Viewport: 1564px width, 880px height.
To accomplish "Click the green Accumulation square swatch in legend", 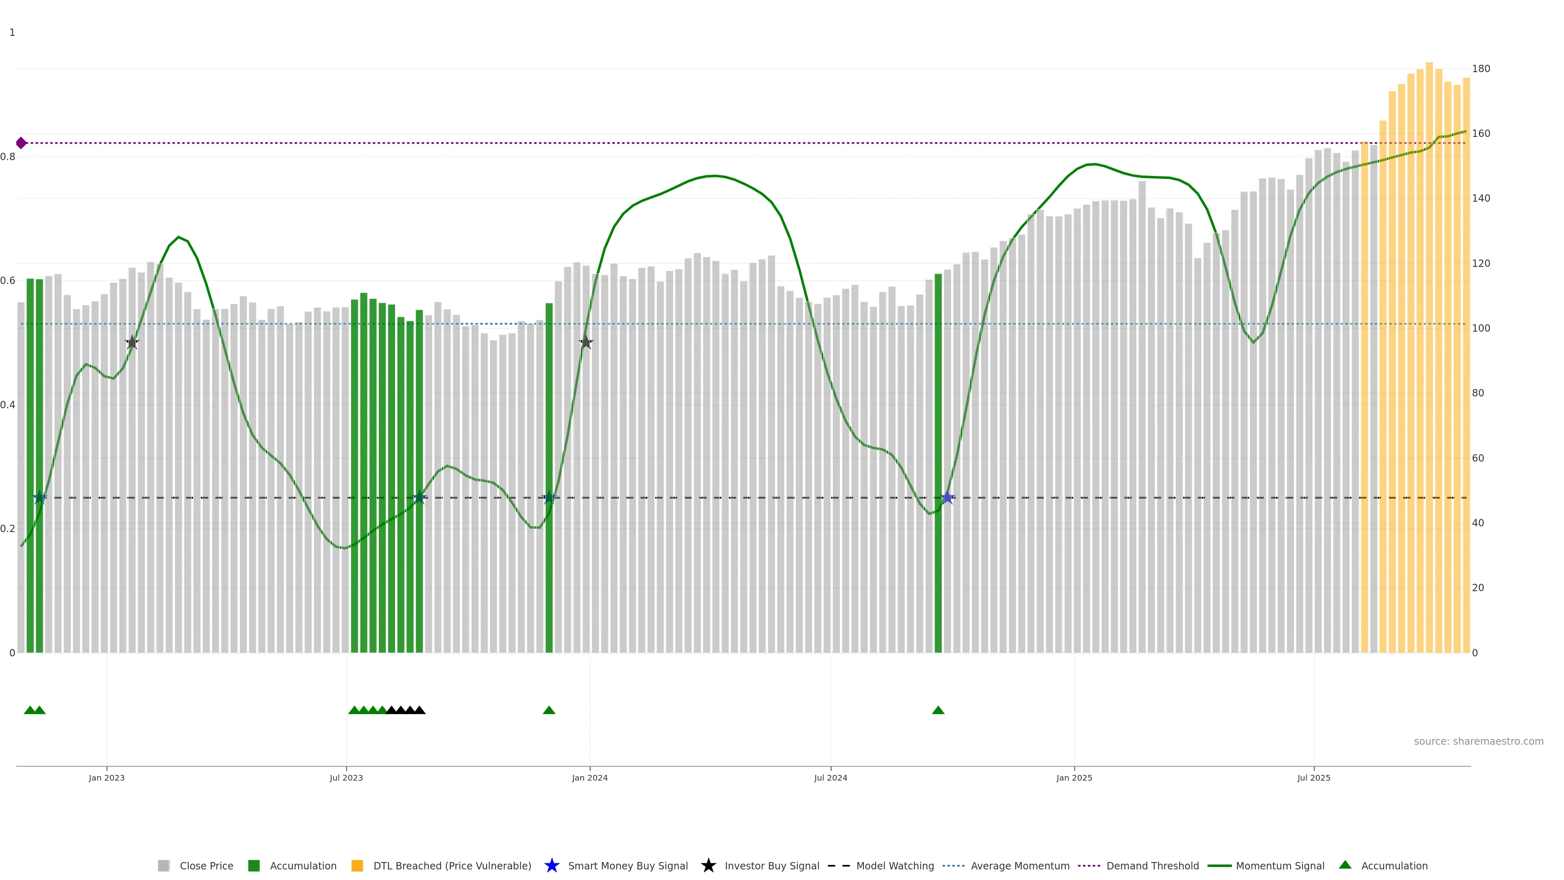I will click(254, 865).
